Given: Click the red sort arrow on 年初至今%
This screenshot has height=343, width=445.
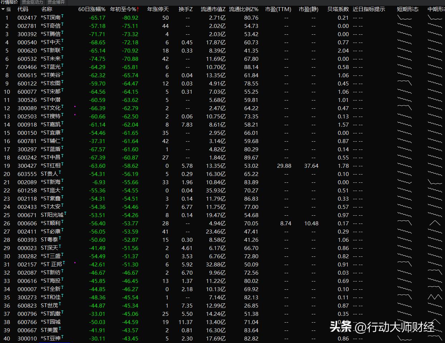Looking at the screenshot, I should pyautogui.click(x=138, y=9).
